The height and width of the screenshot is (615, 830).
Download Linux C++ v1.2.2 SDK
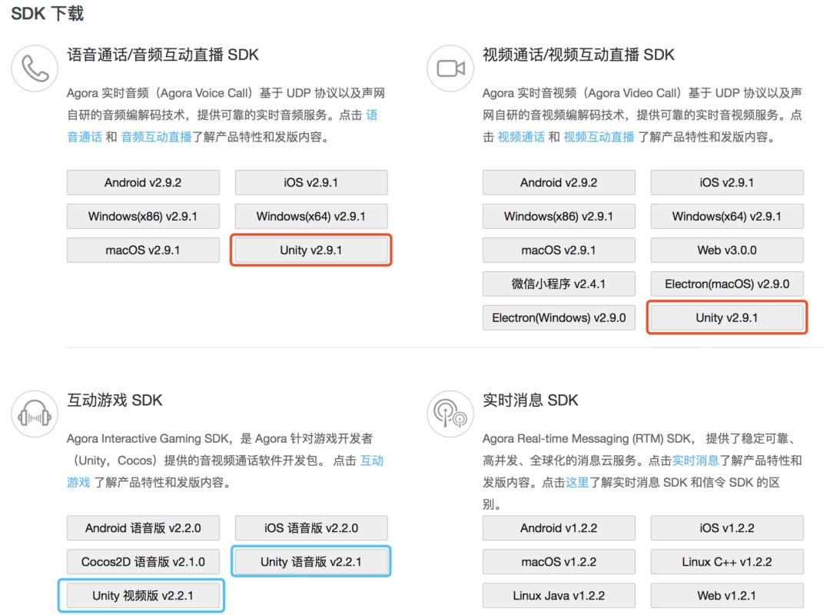click(727, 562)
